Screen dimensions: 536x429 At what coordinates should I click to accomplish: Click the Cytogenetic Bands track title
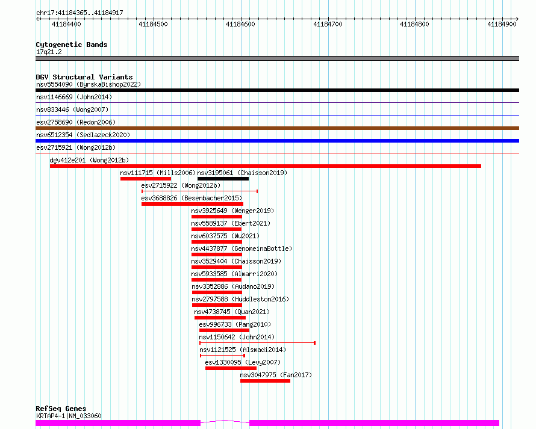point(72,45)
